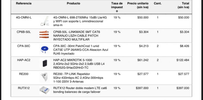Select the $122.484 total for HAP-AC2

(183, 60)
